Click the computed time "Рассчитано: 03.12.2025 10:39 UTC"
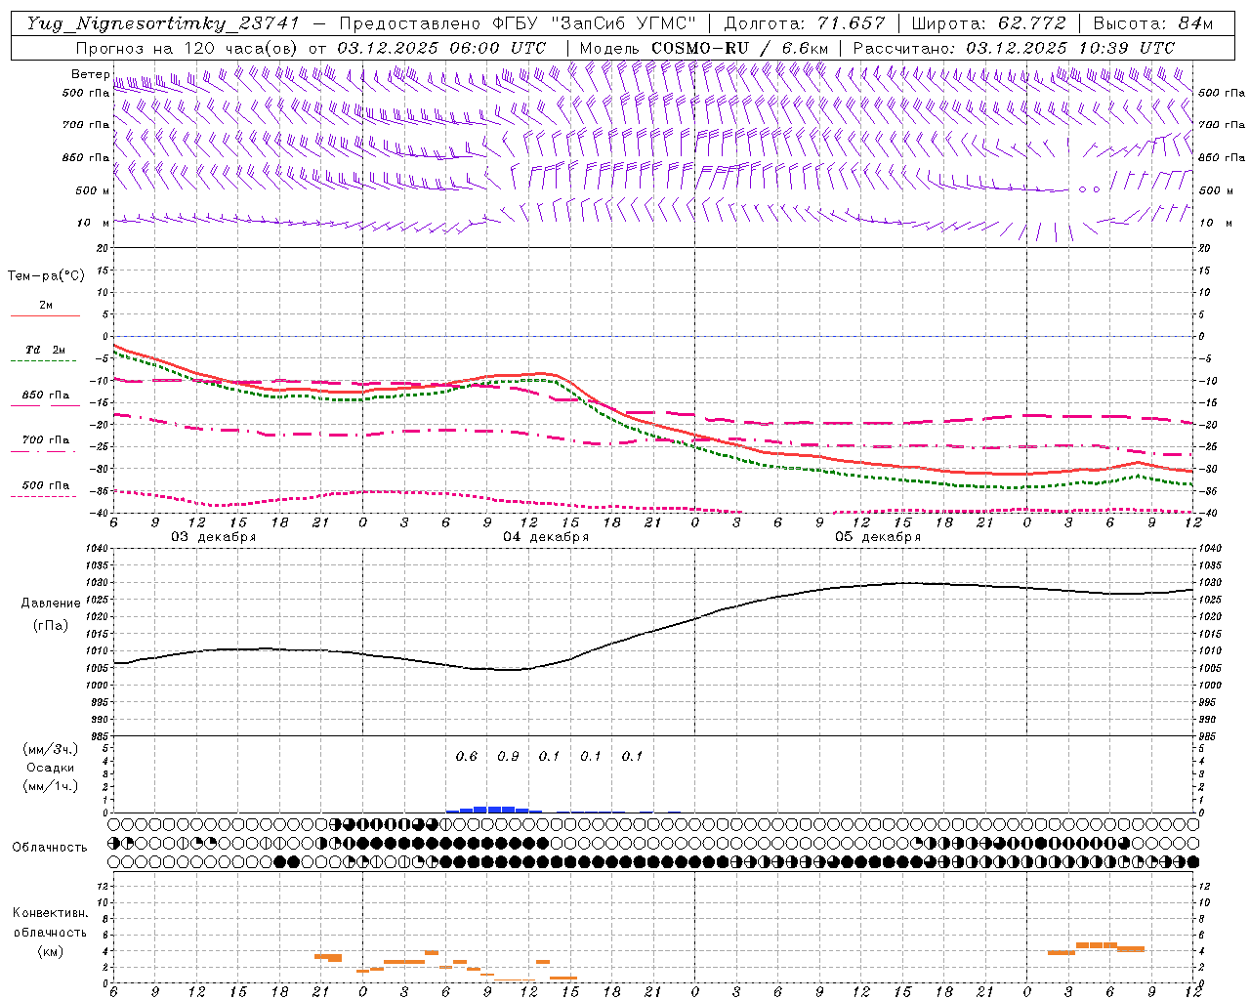Image resolution: width=1250 pixels, height=1000 pixels. pyautogui.click(x=1014, y=48)
